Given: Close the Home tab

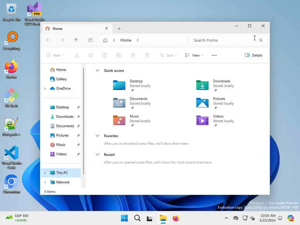Looking at the screenshot, I should (107, 28).
